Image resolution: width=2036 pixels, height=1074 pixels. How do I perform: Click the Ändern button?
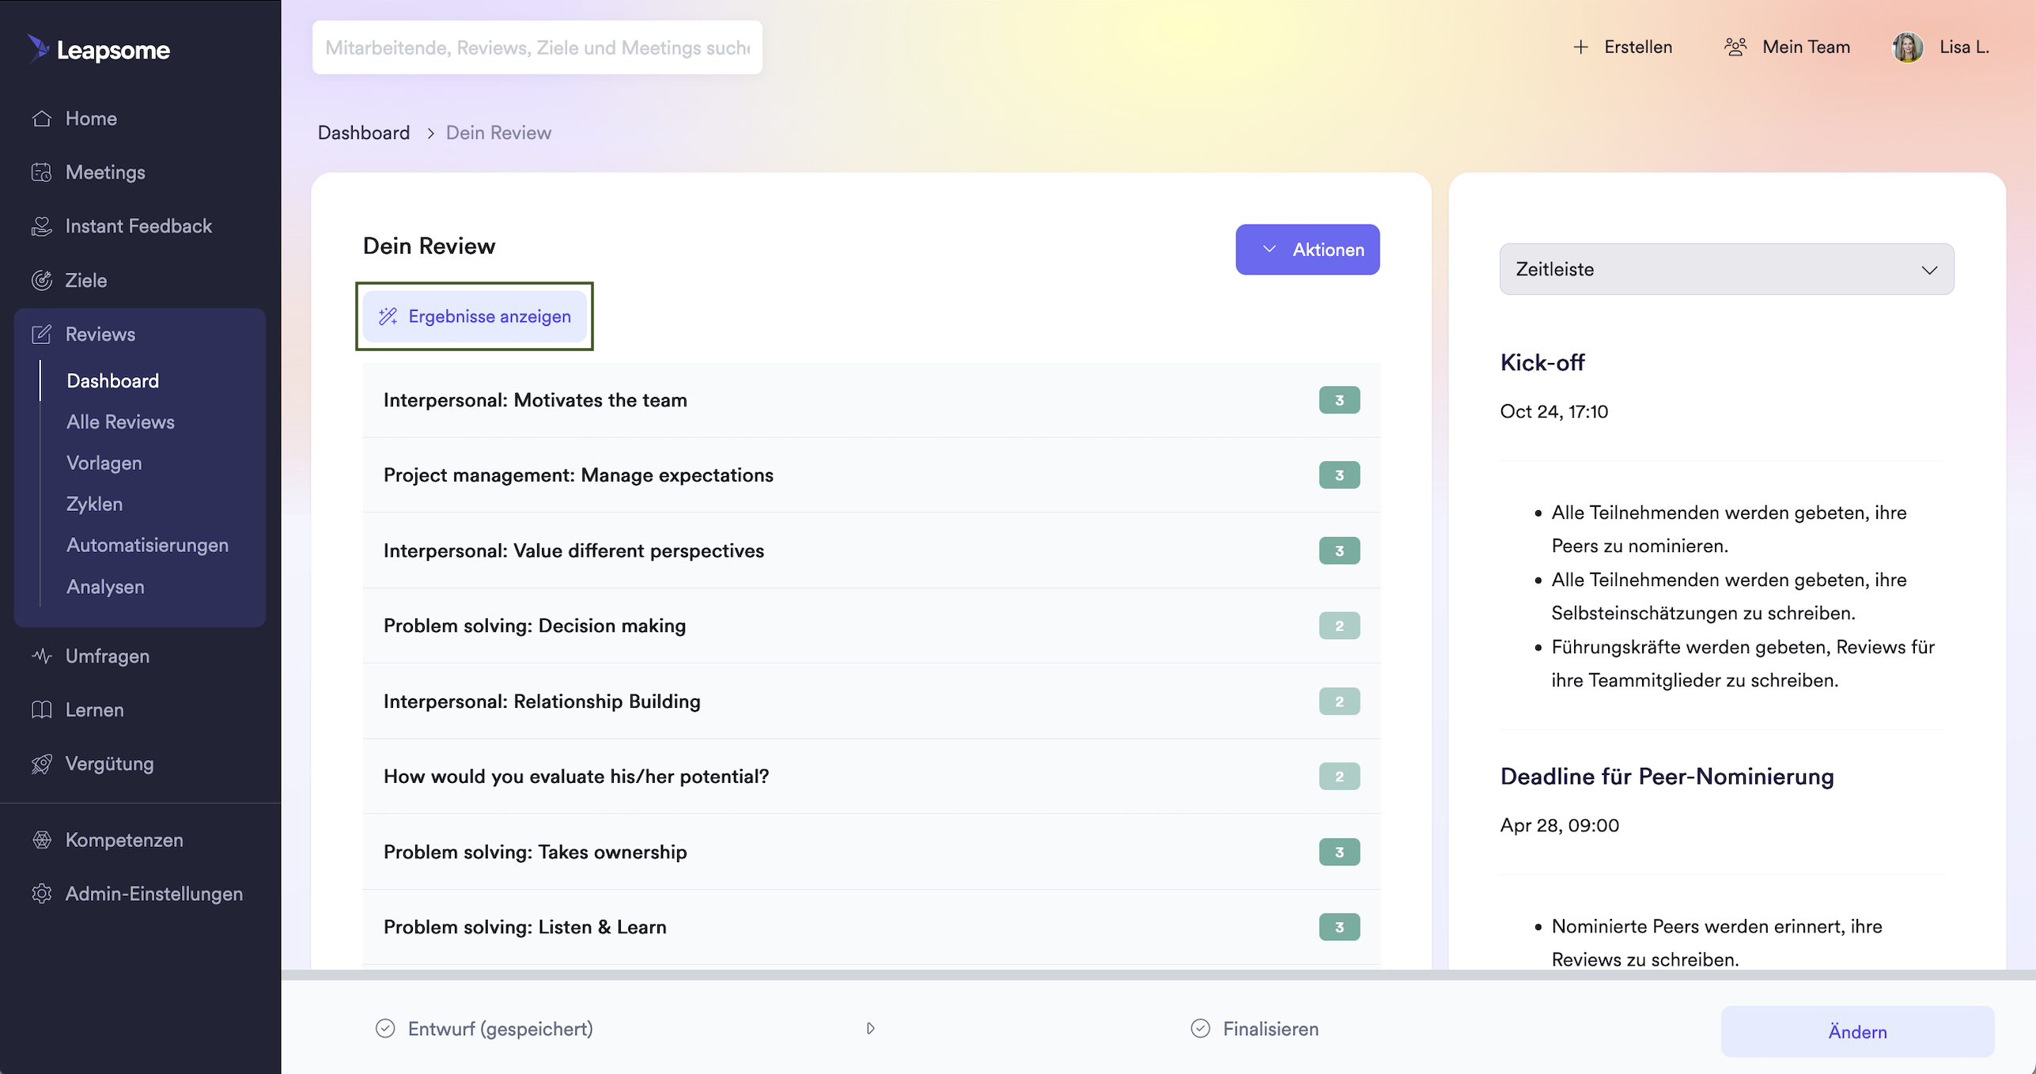1857,1031
